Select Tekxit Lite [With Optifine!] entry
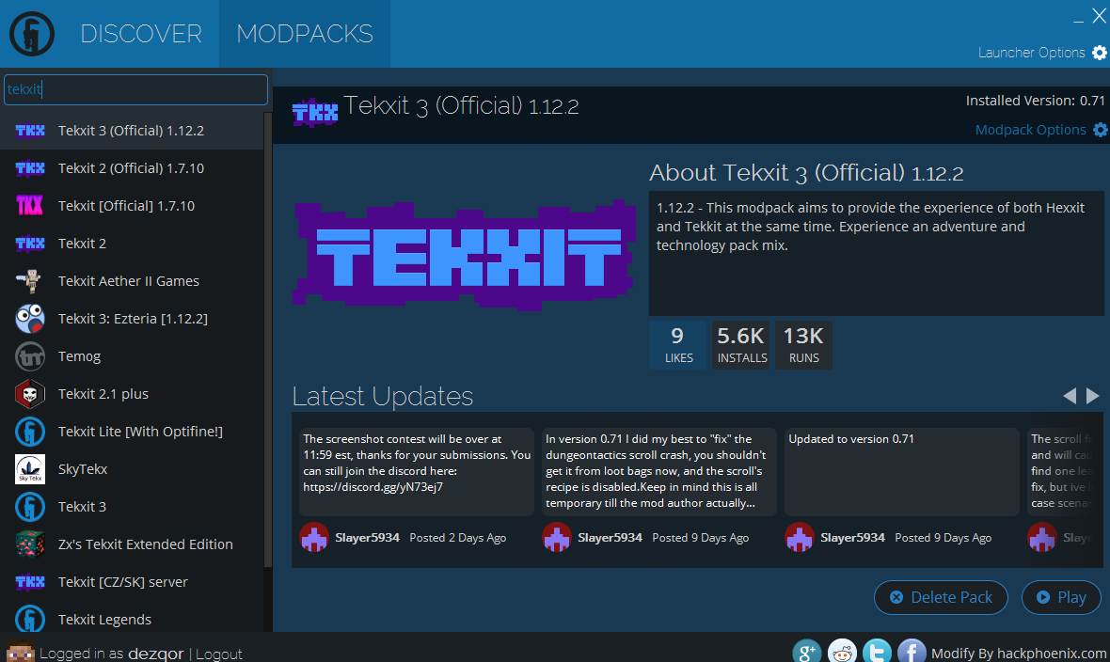 132,432
